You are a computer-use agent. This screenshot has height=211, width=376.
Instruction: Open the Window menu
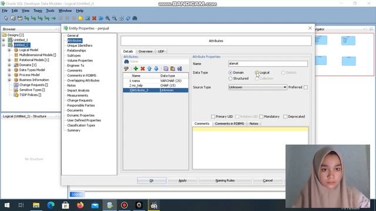tap(65, 11)
